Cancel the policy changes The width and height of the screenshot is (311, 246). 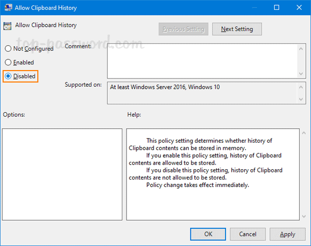pyautogui.click(x=247, y=234)
